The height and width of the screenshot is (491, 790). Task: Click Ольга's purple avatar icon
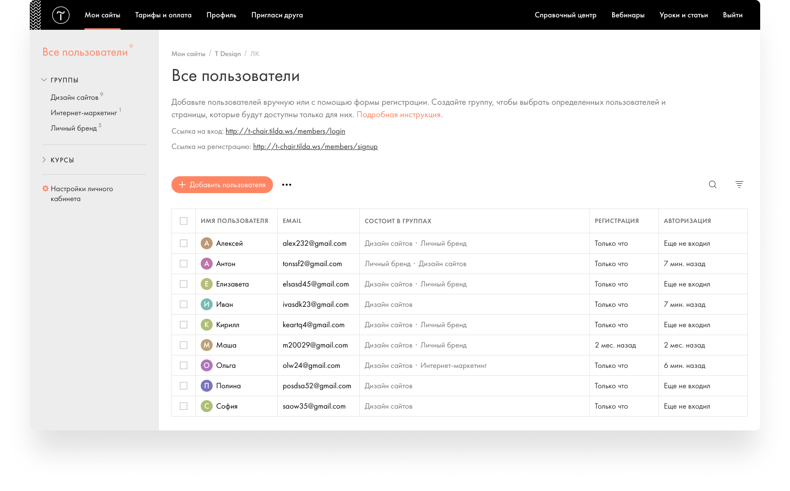tap(206, 365)
